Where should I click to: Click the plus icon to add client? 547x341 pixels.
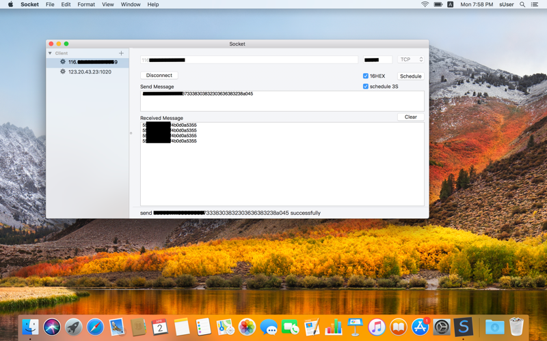[121, 53]
